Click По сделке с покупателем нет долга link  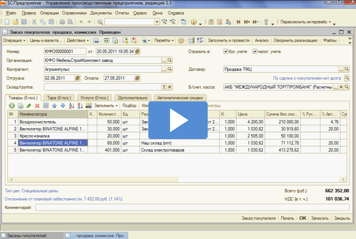pos(307,78)
